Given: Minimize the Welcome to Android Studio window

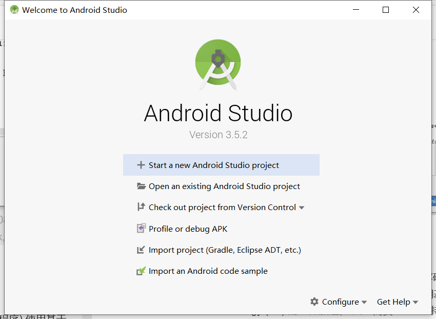Looking at the screenshot, I should tap(356, 10).
